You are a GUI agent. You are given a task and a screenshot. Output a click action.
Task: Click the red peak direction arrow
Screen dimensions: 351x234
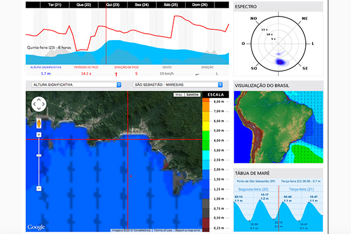click(116, 74)
